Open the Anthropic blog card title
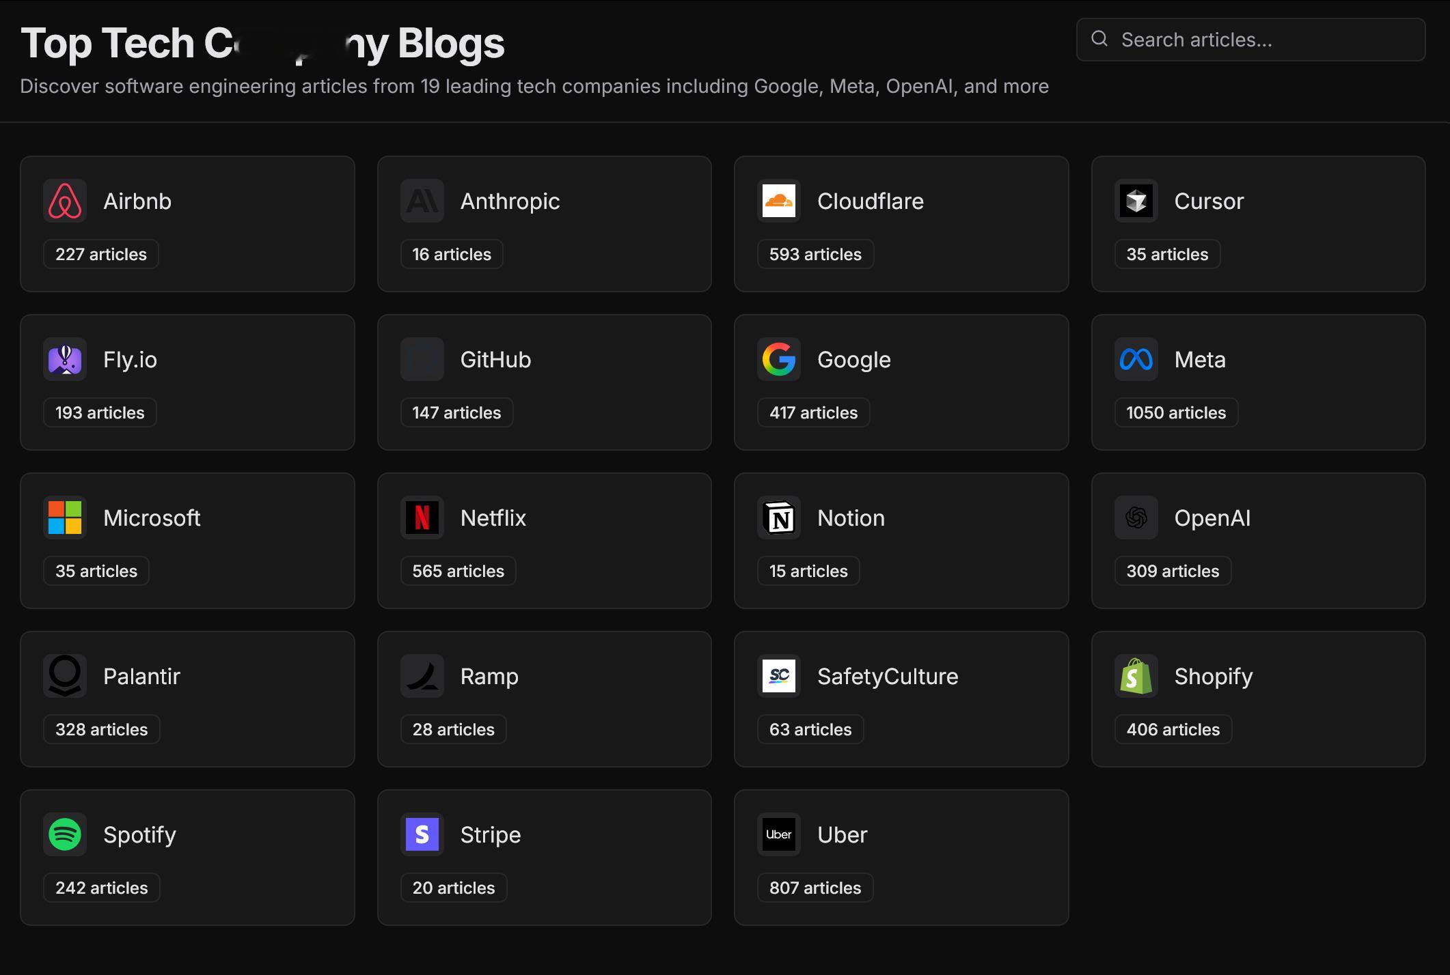Viewport: 1450px width, 975px height. 510,201
